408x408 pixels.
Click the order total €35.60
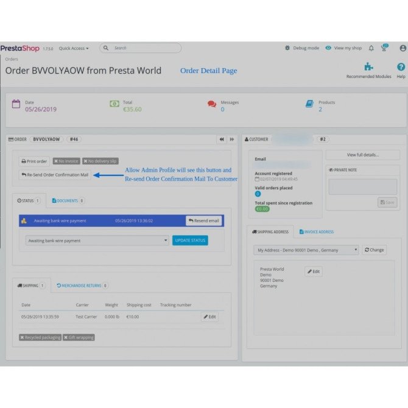pyautogui.click(x=132, y=109)
